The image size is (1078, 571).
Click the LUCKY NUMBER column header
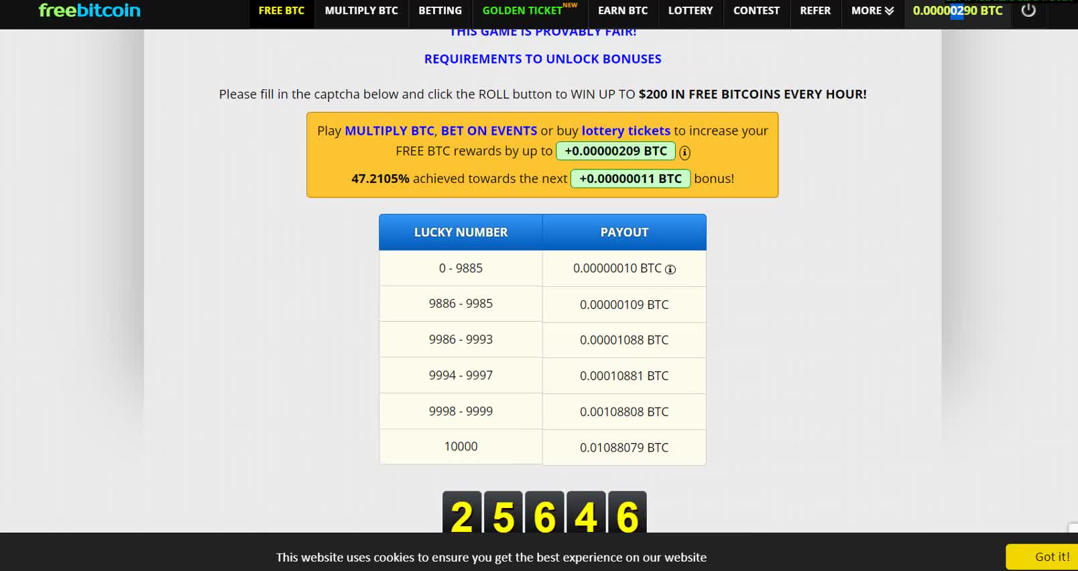pos(461,233)
